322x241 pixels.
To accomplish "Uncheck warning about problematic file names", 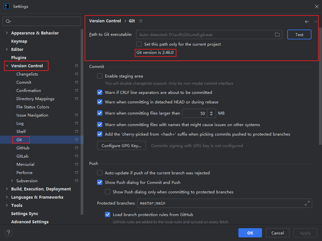I will [100, 125].
